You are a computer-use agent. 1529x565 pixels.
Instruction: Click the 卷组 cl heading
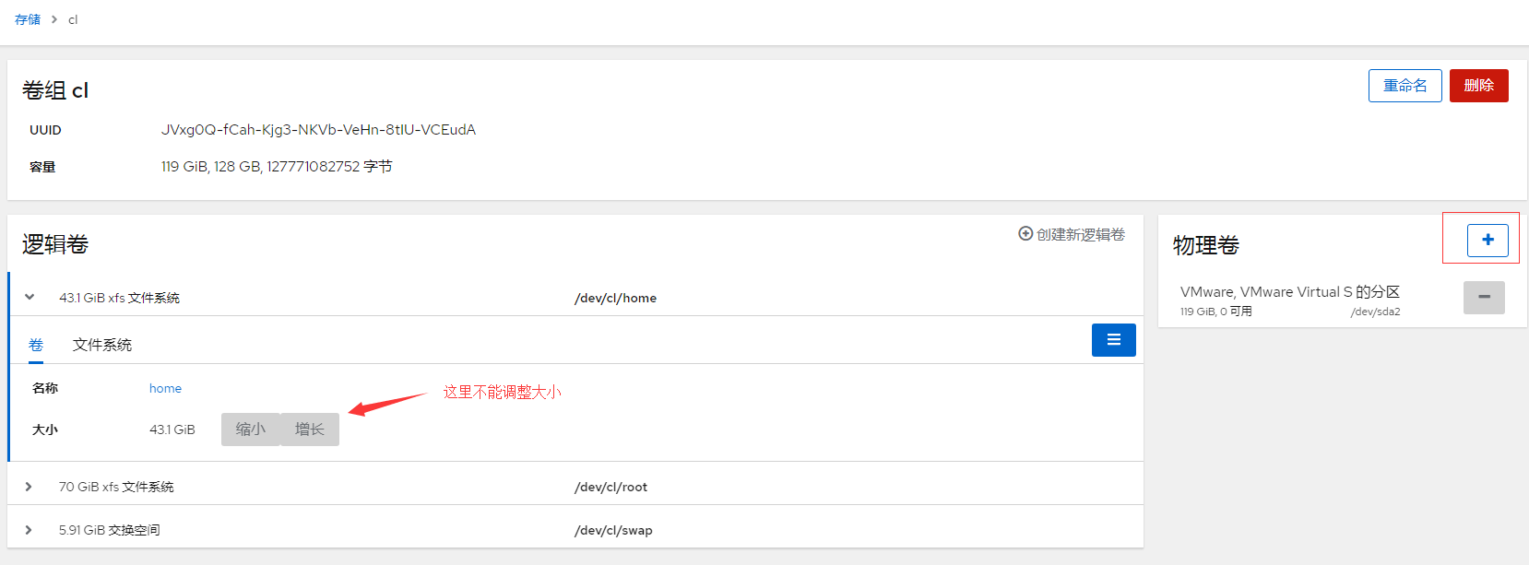pos(55,90)
